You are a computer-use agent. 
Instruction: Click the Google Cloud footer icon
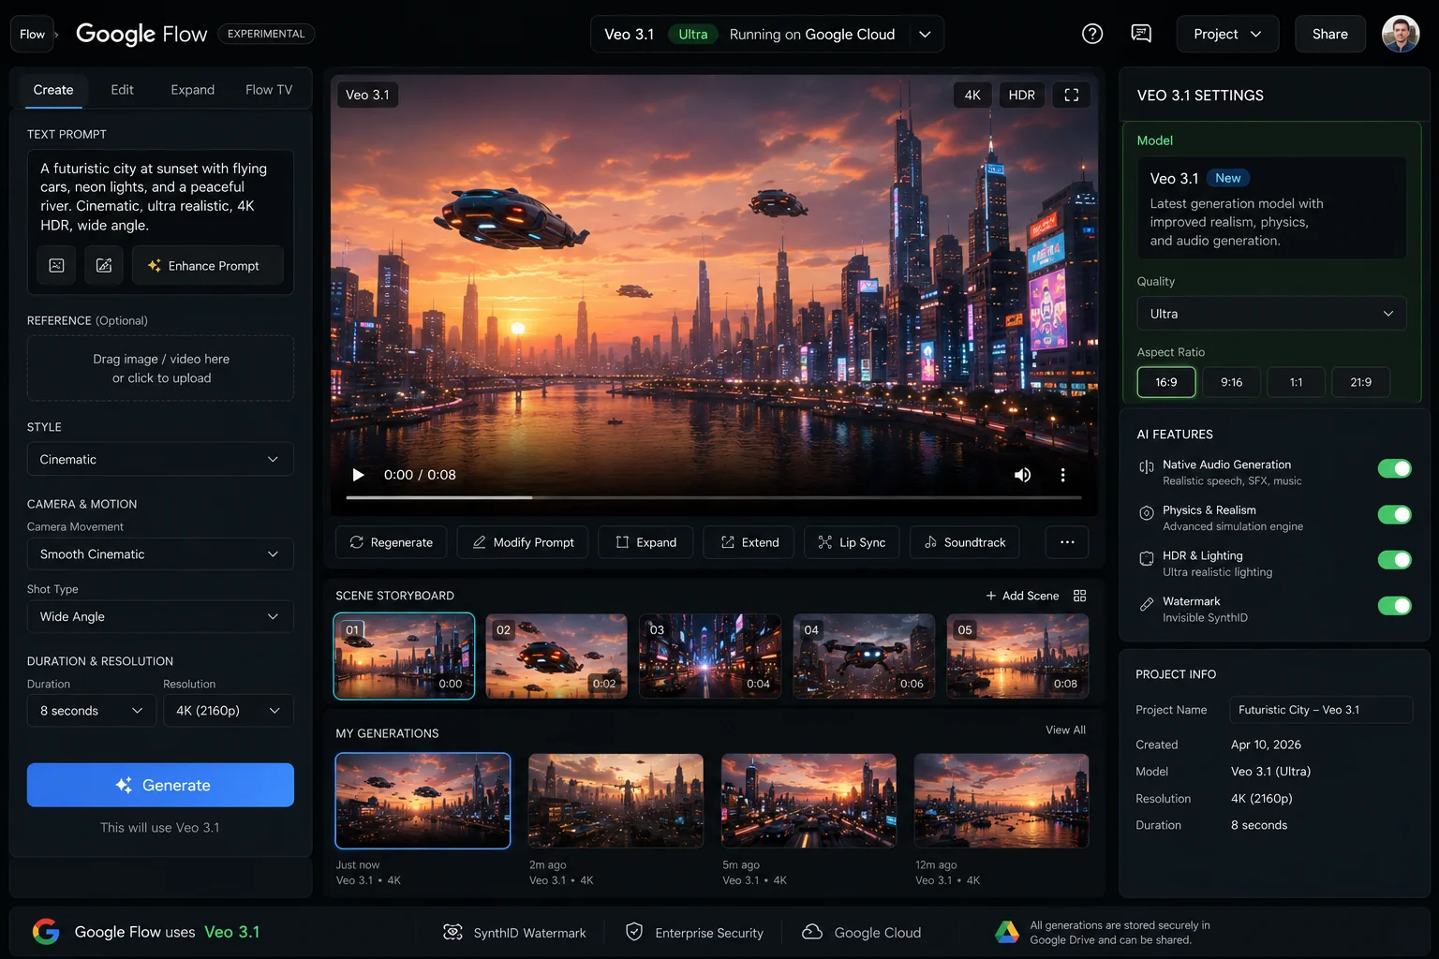click(812, 932)
